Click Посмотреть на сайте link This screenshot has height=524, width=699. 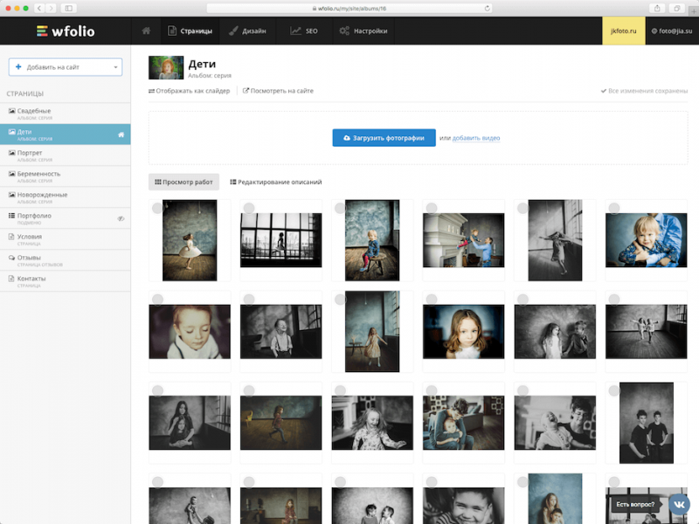(x=278, y=91)
